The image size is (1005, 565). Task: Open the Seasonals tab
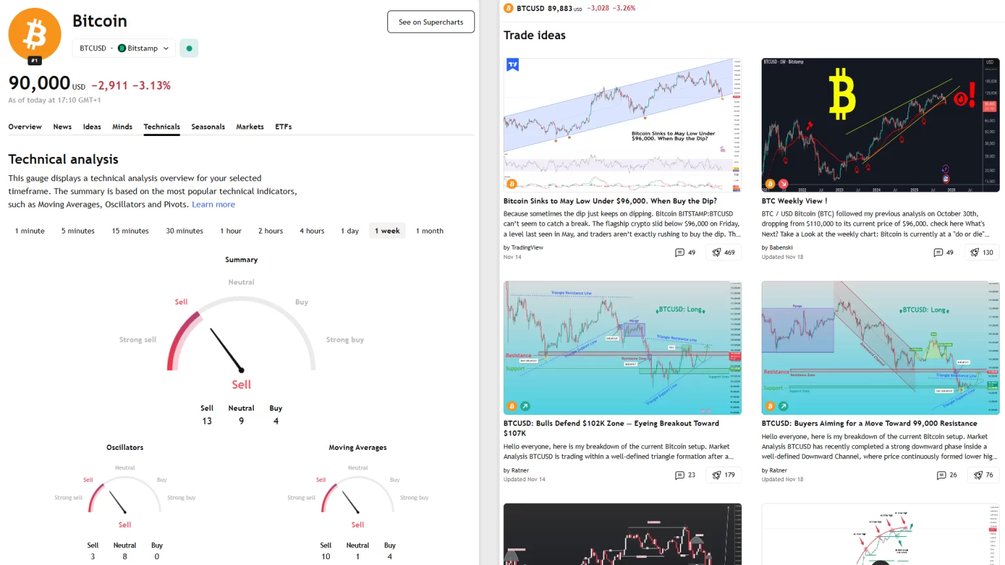pos(208,127)
